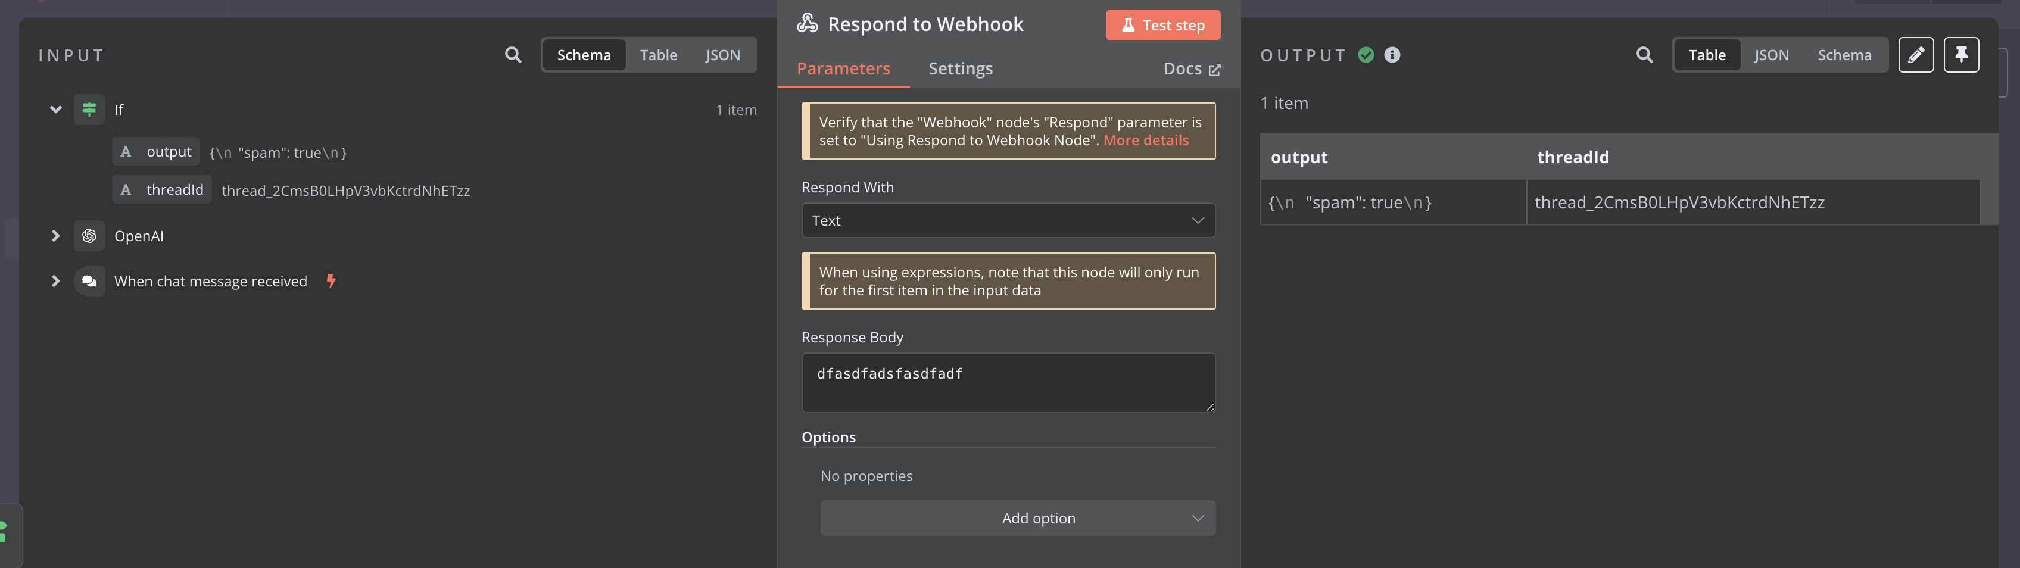Screen dimensions: 2020x568
Task: Click the OpenAI node label
Action: pos(139,236)
